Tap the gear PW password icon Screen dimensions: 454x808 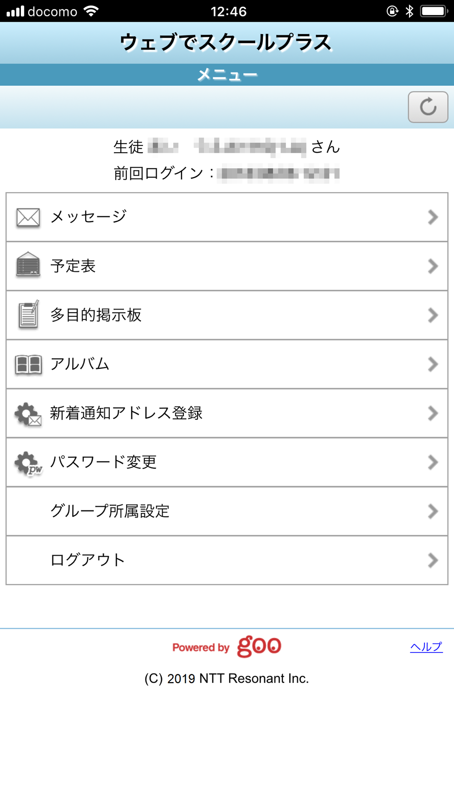[28, 463]
